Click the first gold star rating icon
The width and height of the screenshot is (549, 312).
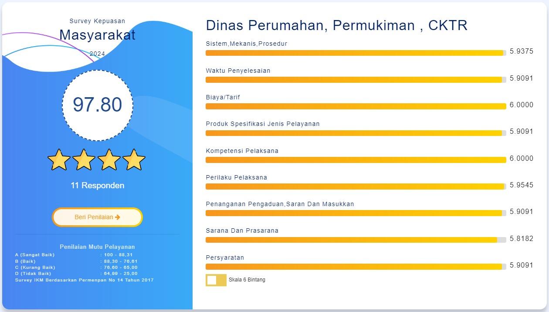59,160
